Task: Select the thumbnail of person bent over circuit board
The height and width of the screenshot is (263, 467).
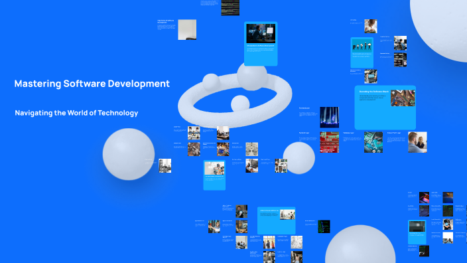Action: coord(371,27)
